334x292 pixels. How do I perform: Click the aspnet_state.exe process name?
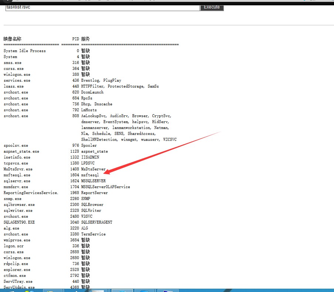pyautogui.click(x=21, y=151)
